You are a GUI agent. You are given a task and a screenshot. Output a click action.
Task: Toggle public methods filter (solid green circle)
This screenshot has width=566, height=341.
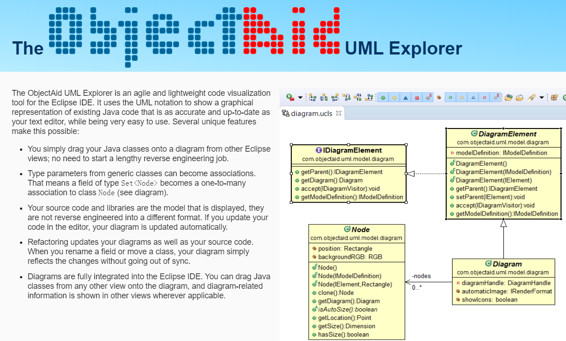pos(383,98)
